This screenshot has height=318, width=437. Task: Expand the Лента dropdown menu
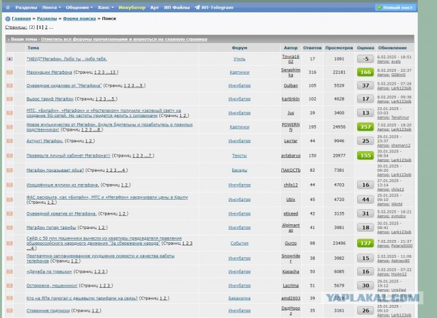(x=51, y=8)
